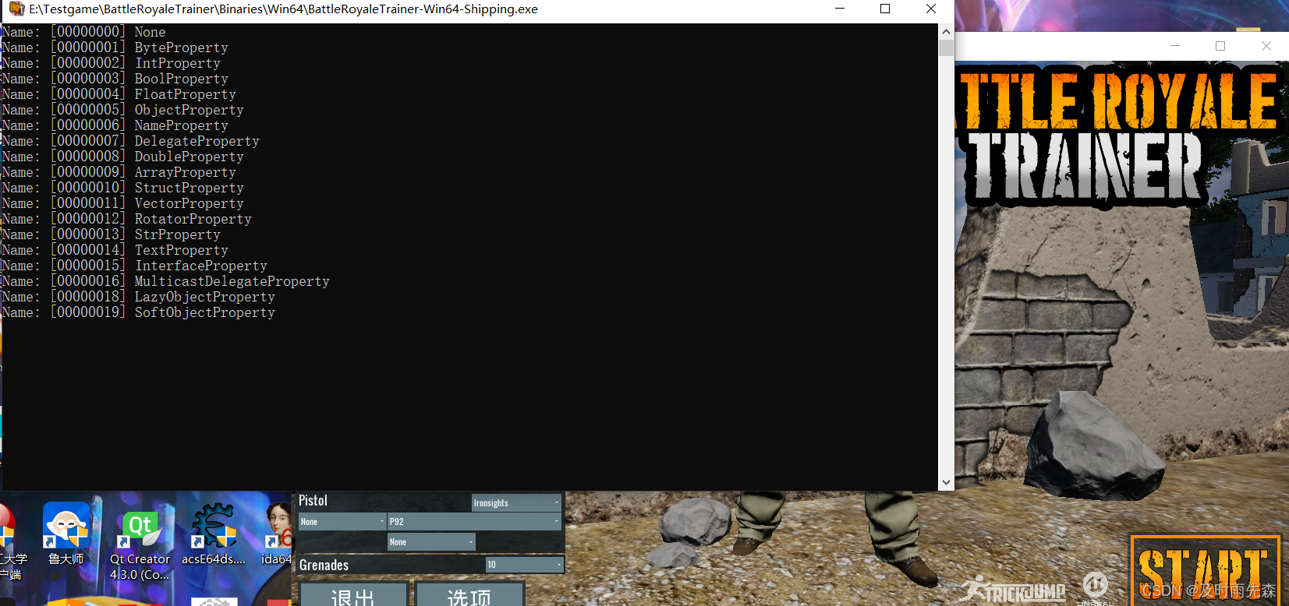The image size is (1289, 606).
Task: Click the VectorProperty console entry
Action: (x=123, y=203)
